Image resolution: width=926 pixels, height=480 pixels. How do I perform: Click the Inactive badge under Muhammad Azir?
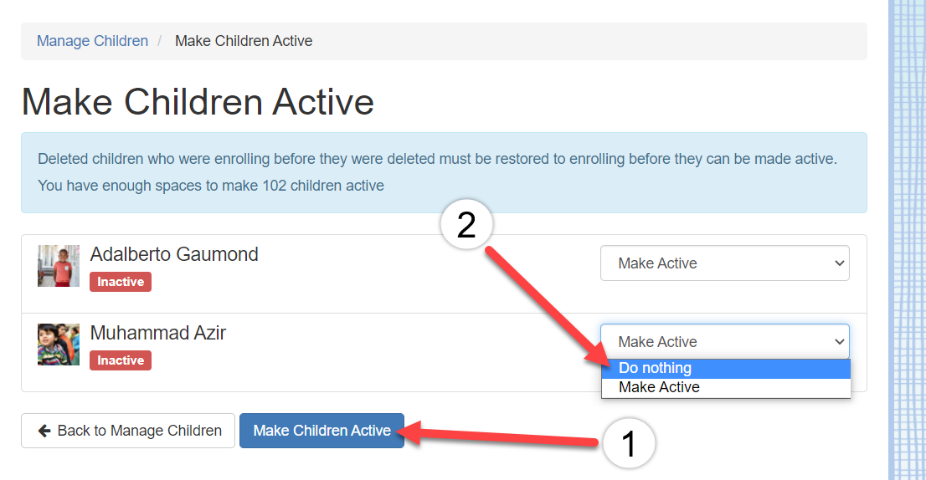click(x=121, y=360)
